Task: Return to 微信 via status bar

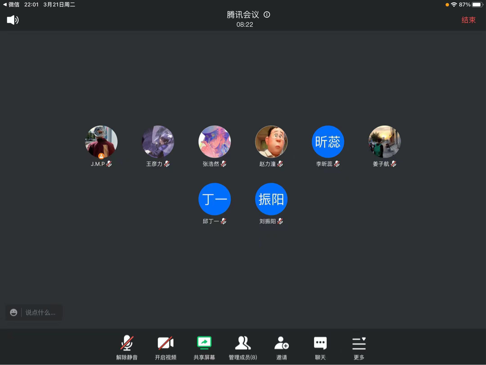Action: pos(11,4)
